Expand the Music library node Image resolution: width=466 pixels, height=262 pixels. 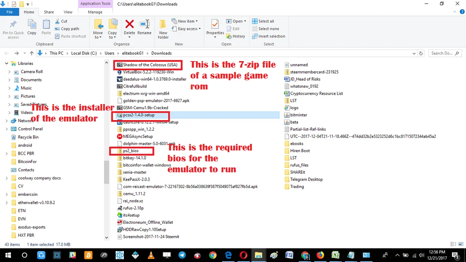pos(10,88)
